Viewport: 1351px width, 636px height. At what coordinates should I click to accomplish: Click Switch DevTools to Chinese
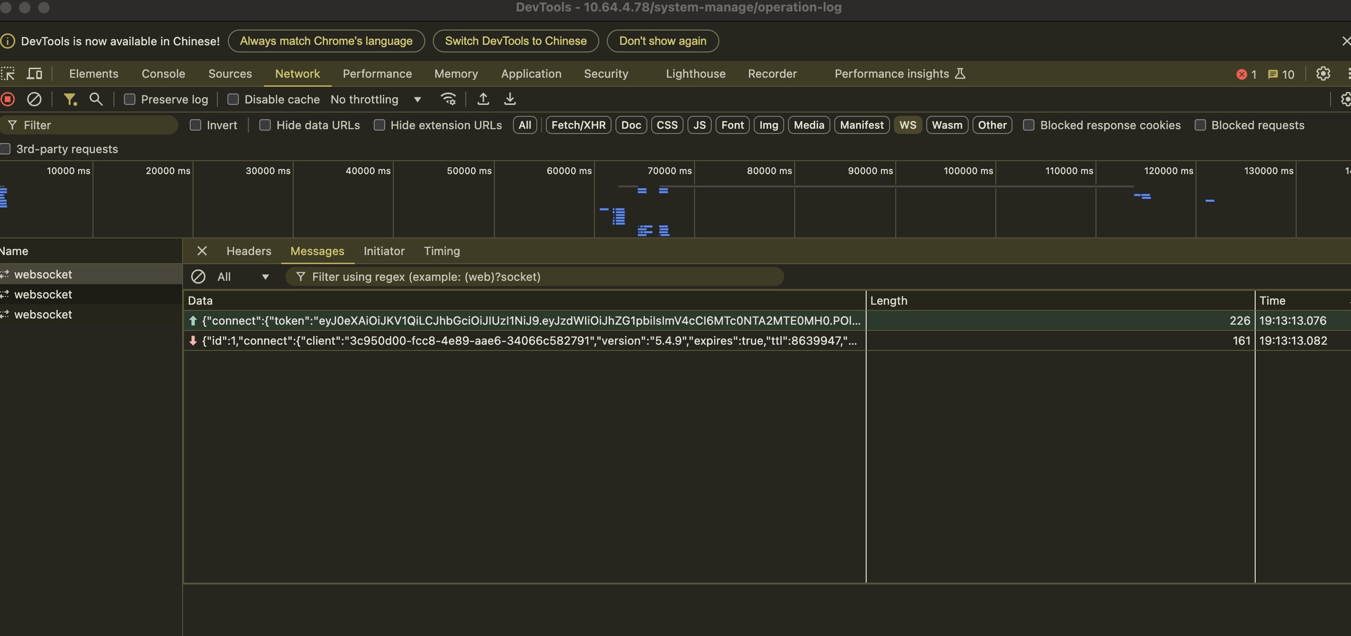[515, 41]
